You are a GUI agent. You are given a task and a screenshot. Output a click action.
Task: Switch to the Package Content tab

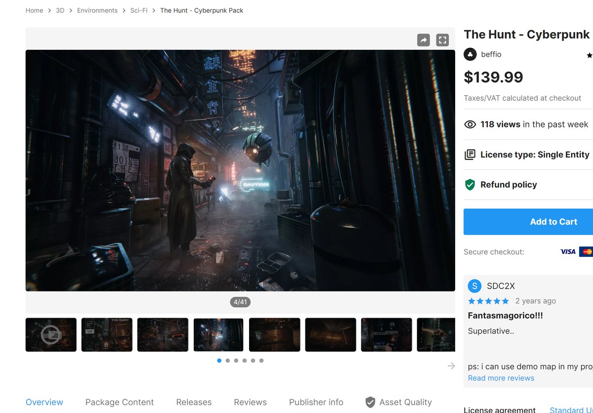pos(119,402)
